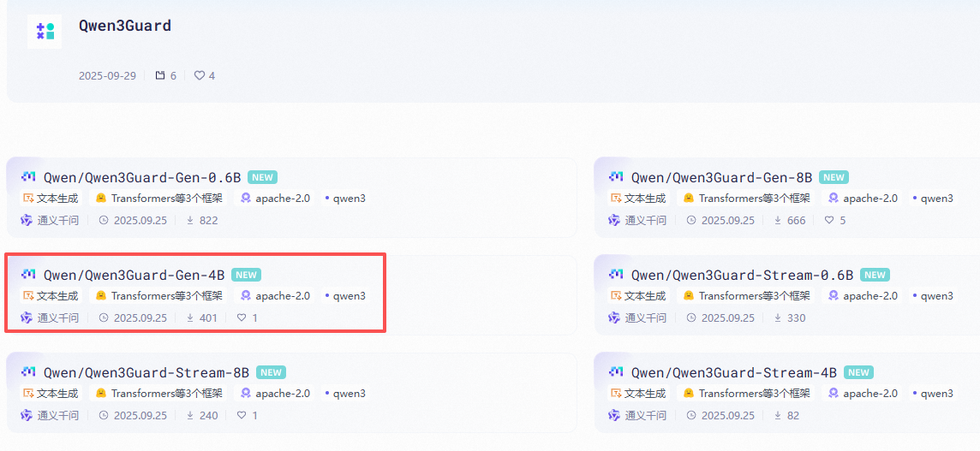Click ModelScope logo icon of Qwen3Guard-Stream-0.6B card
Image resolution: width=980 pixels, height=451 pixels.
coord(616,274)
